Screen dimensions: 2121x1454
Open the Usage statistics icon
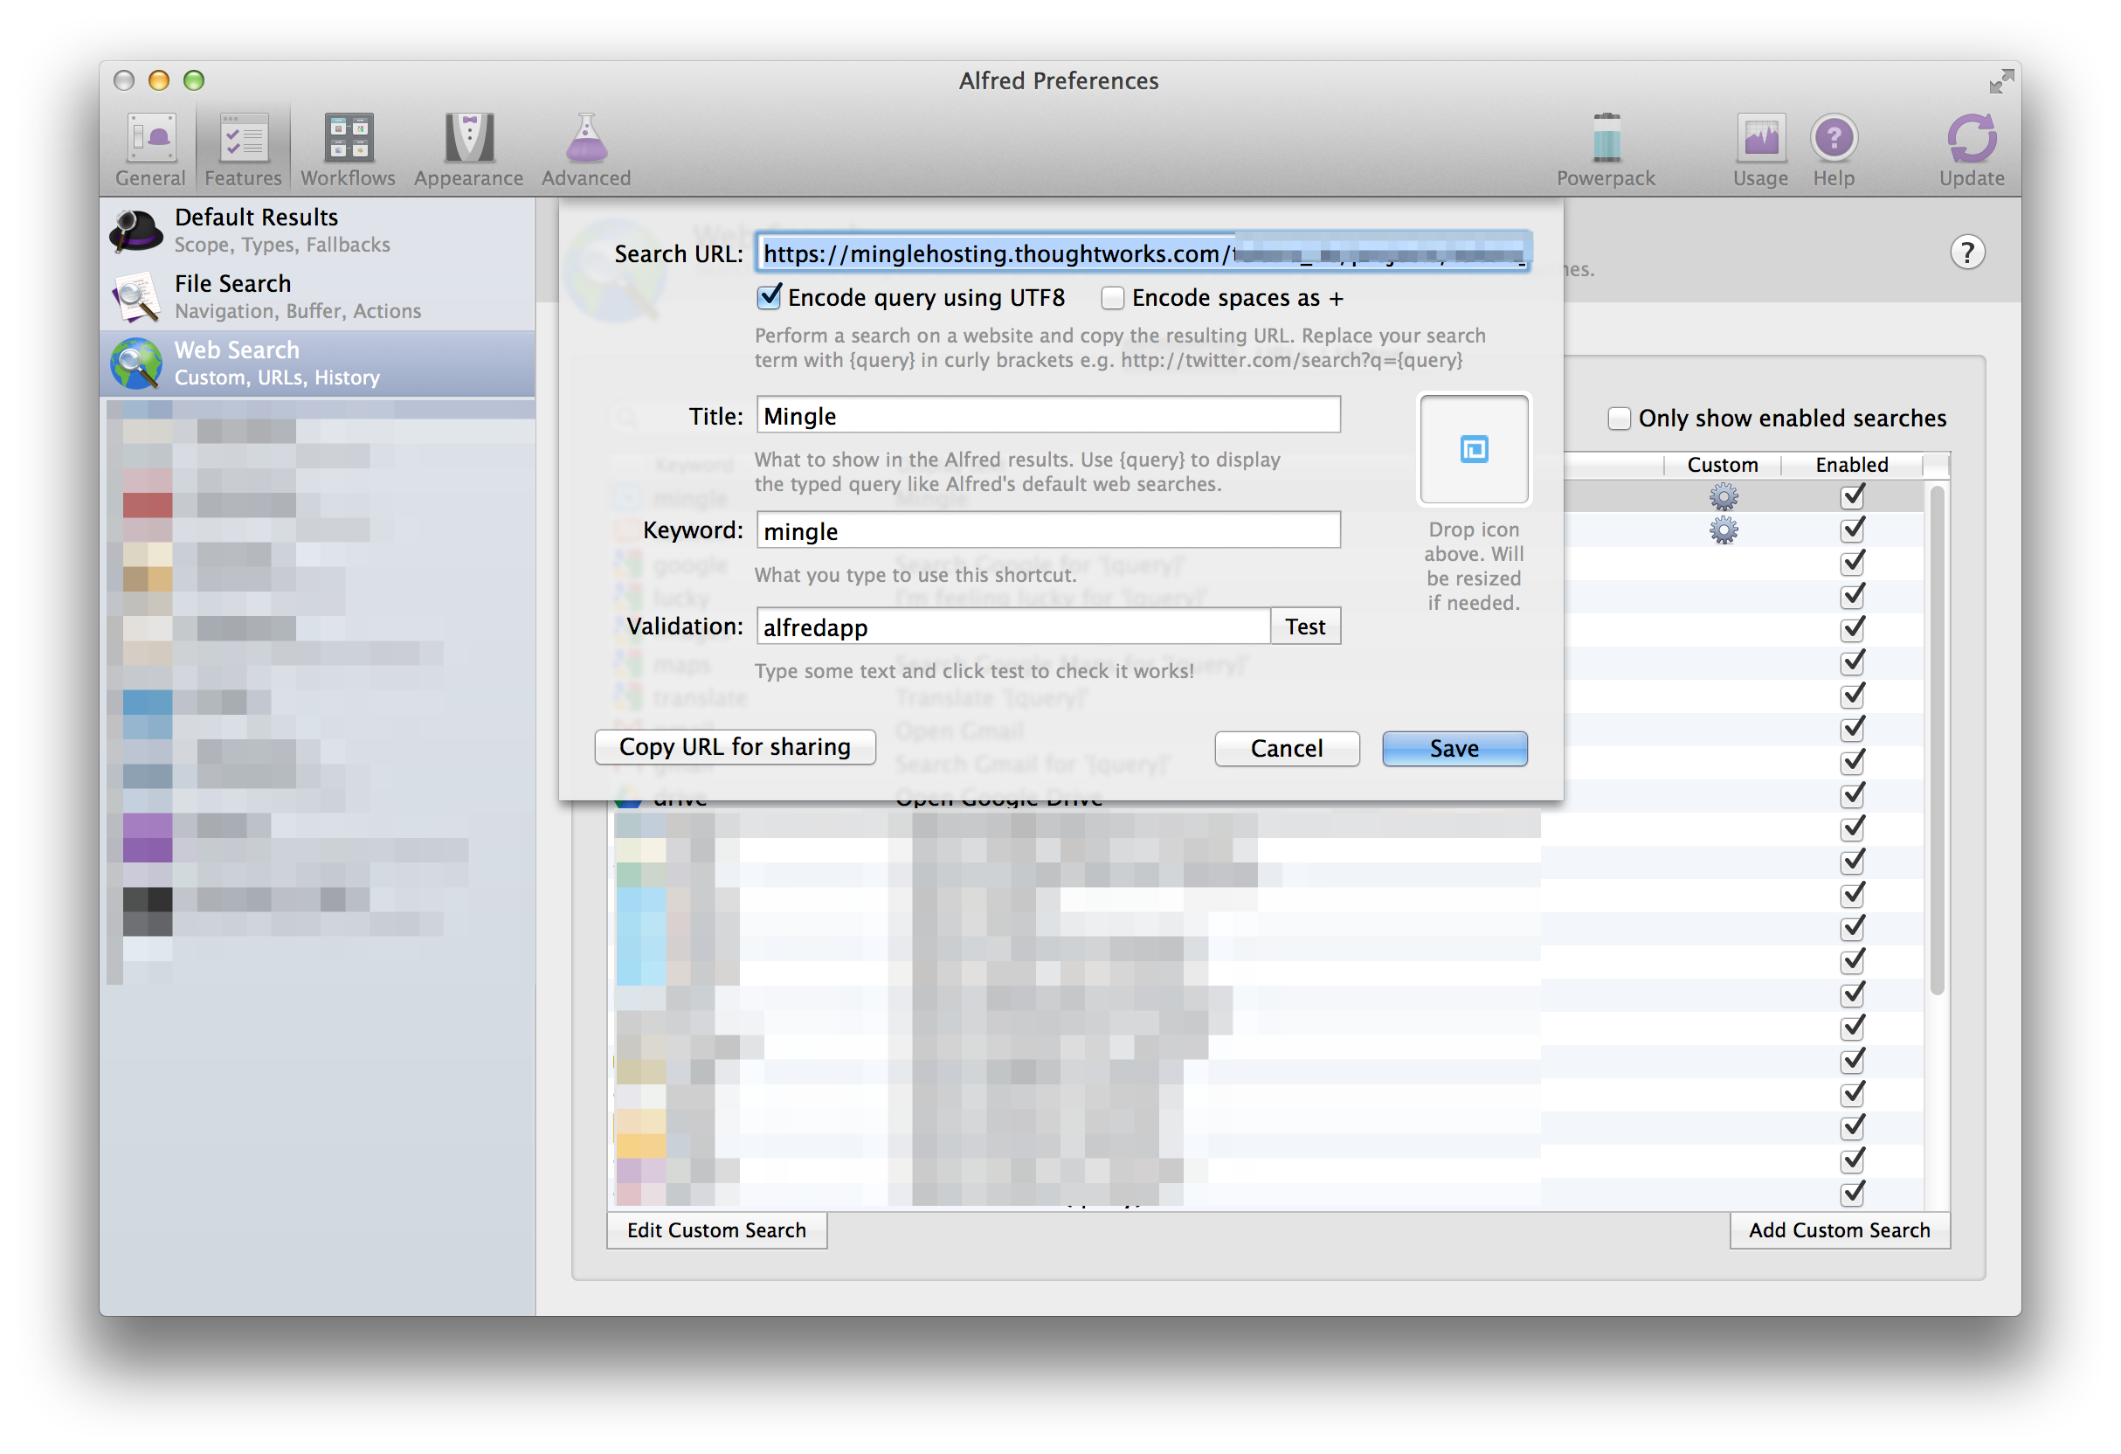click(1760, 149)
